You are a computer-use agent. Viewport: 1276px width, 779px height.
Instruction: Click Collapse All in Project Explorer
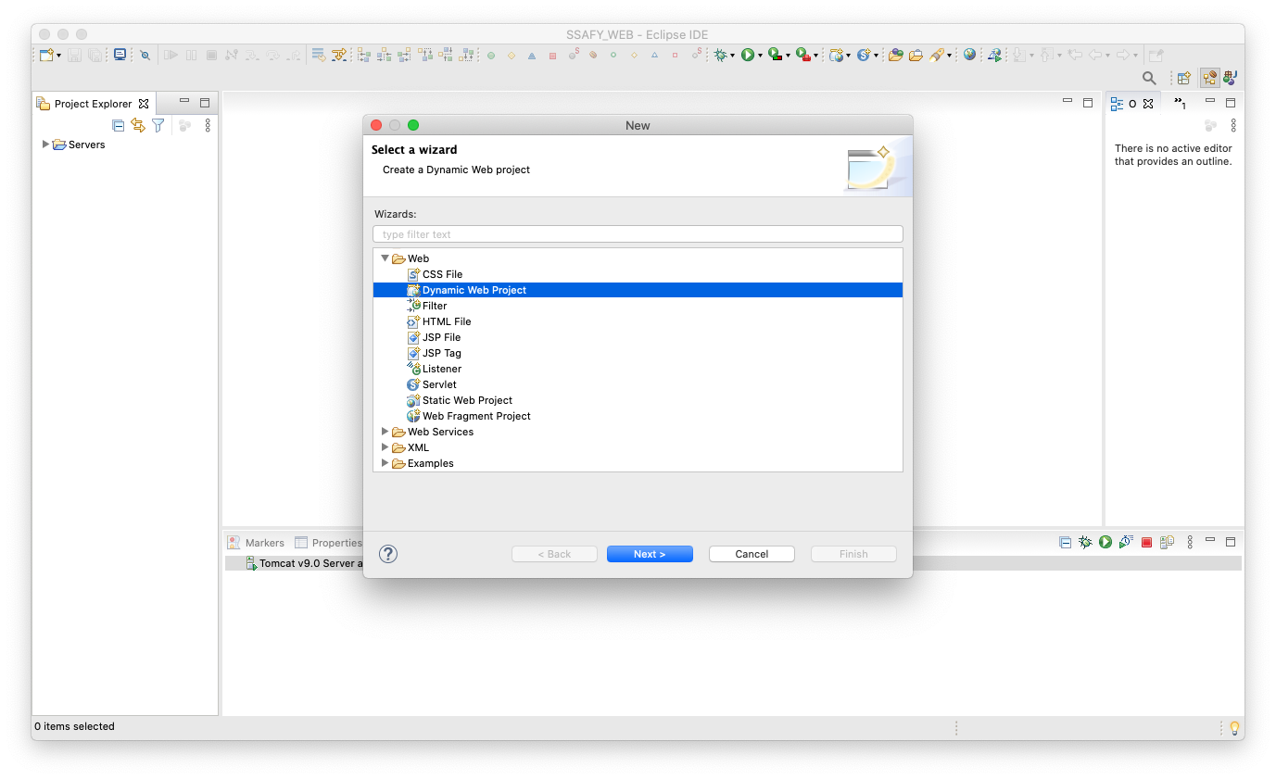click(118, 125)
